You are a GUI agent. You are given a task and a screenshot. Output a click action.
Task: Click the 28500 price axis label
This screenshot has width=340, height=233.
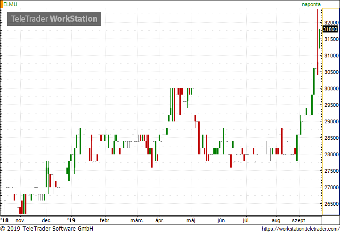(332, 138)
